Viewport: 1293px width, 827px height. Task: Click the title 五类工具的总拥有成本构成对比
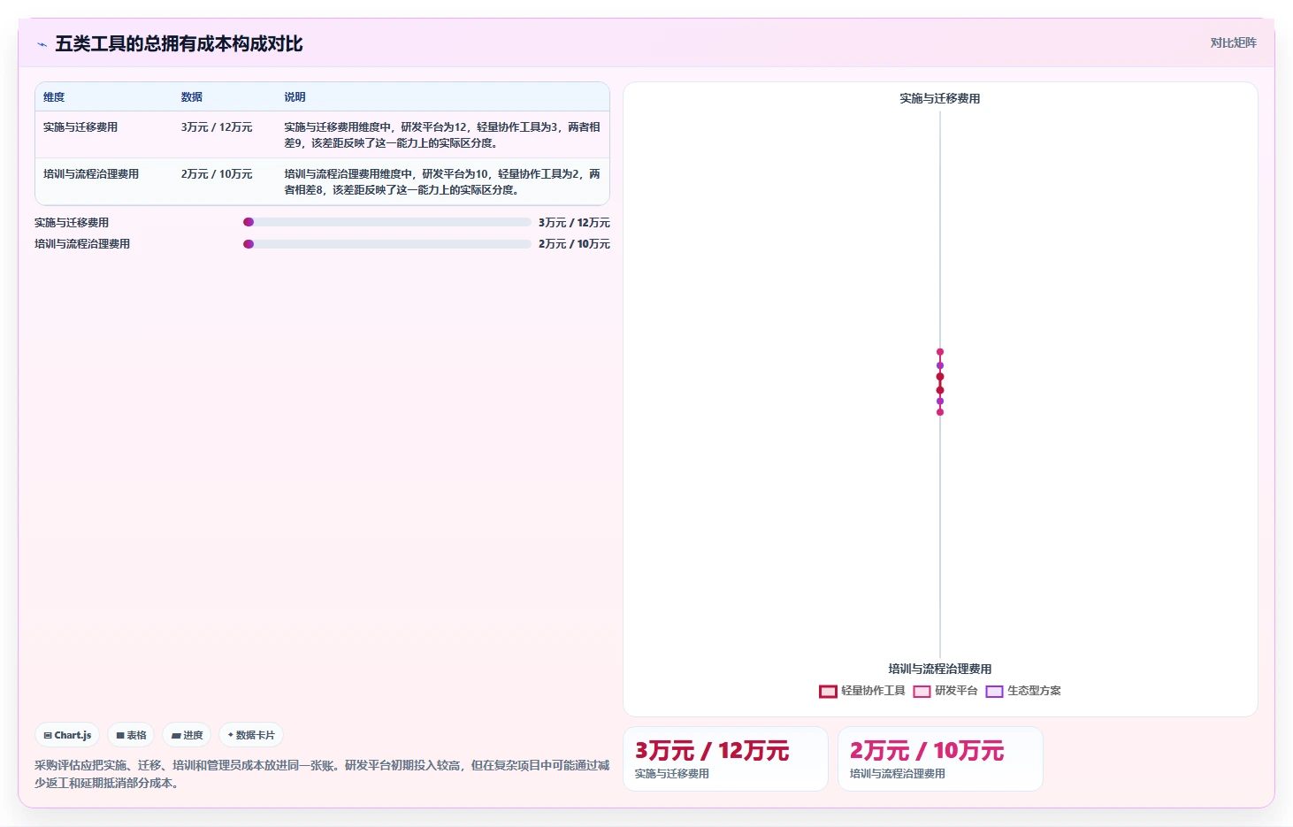[x=179, y=44]
